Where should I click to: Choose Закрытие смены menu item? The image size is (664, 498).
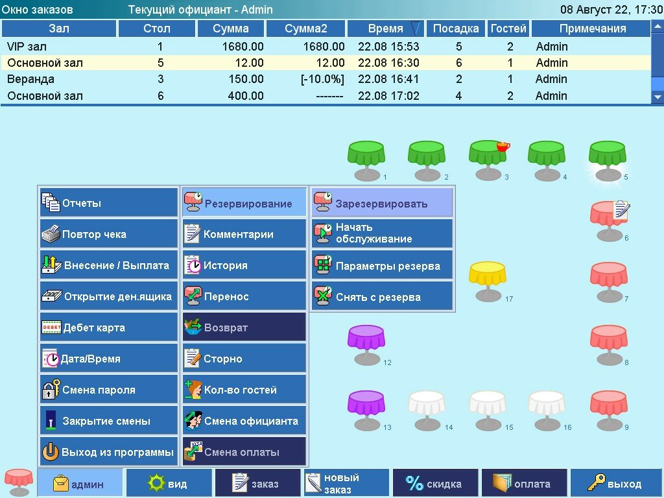[109, 421]
